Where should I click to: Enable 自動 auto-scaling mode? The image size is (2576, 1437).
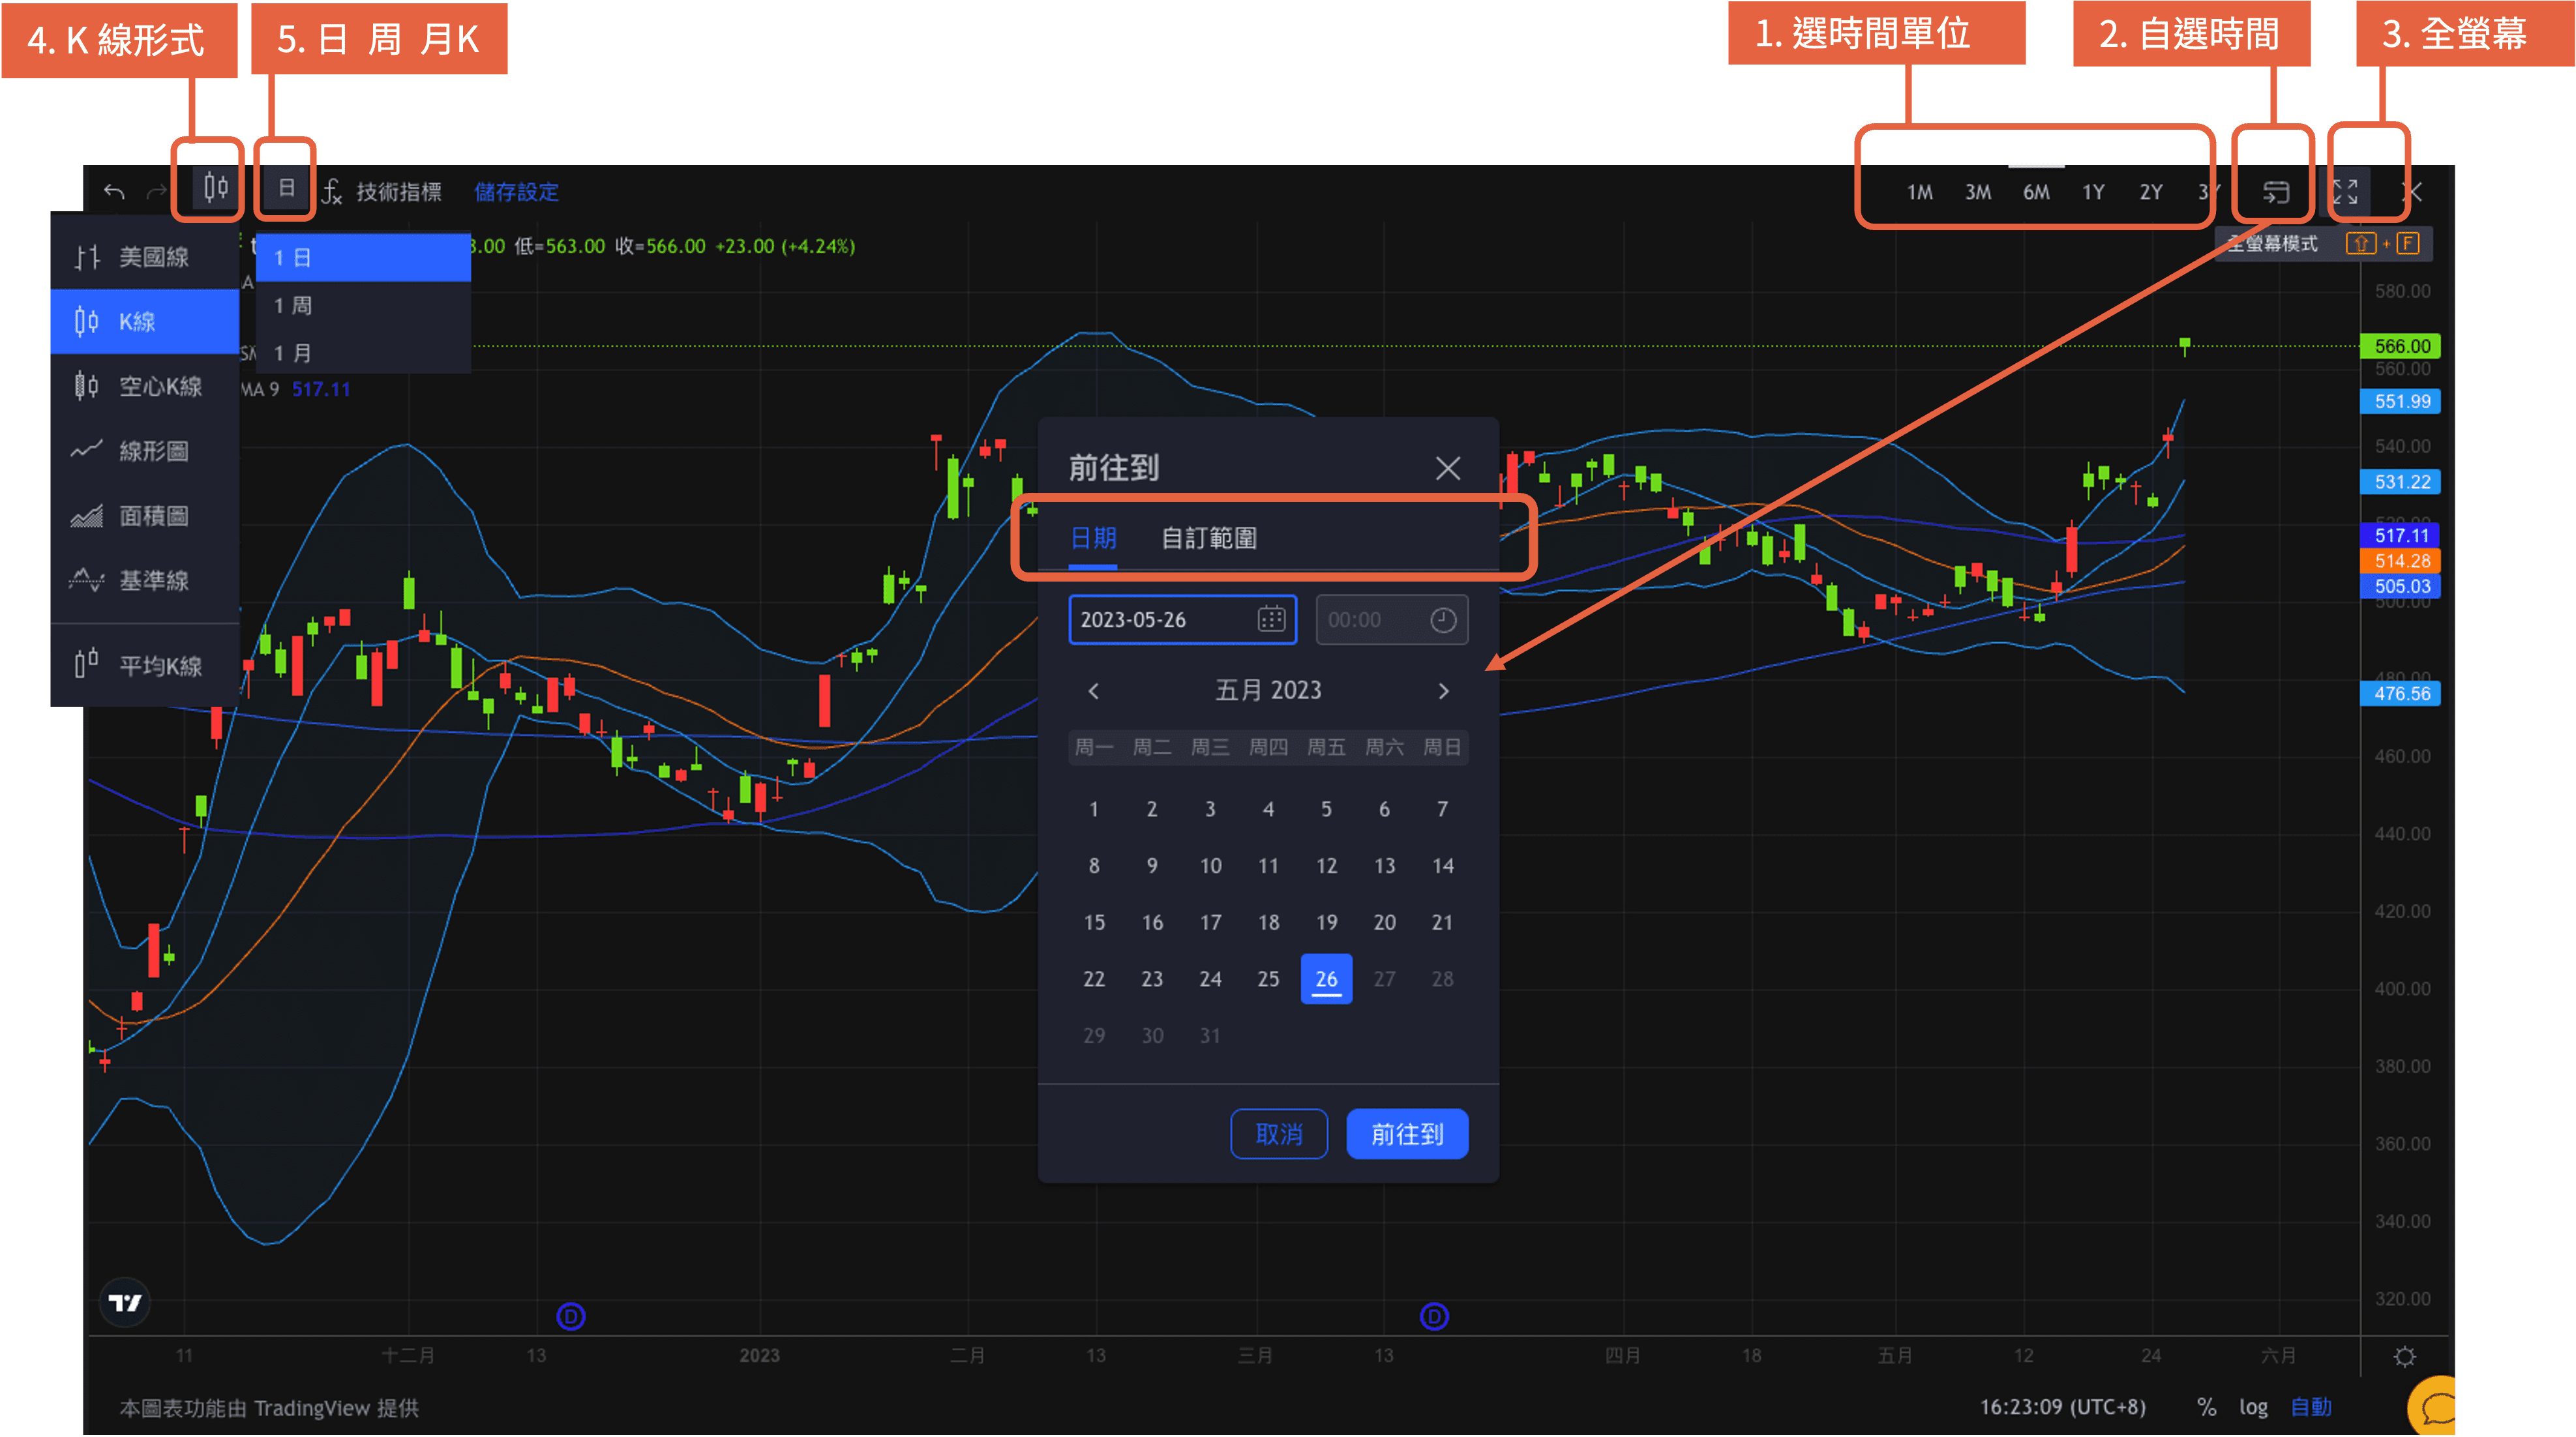[2311, 1407]
